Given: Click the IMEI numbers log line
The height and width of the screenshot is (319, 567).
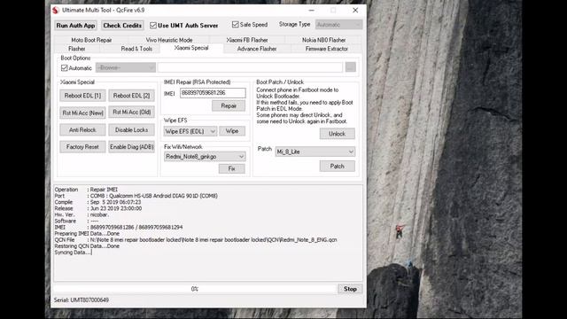Looking at the screenshot, I should point(119,227).
